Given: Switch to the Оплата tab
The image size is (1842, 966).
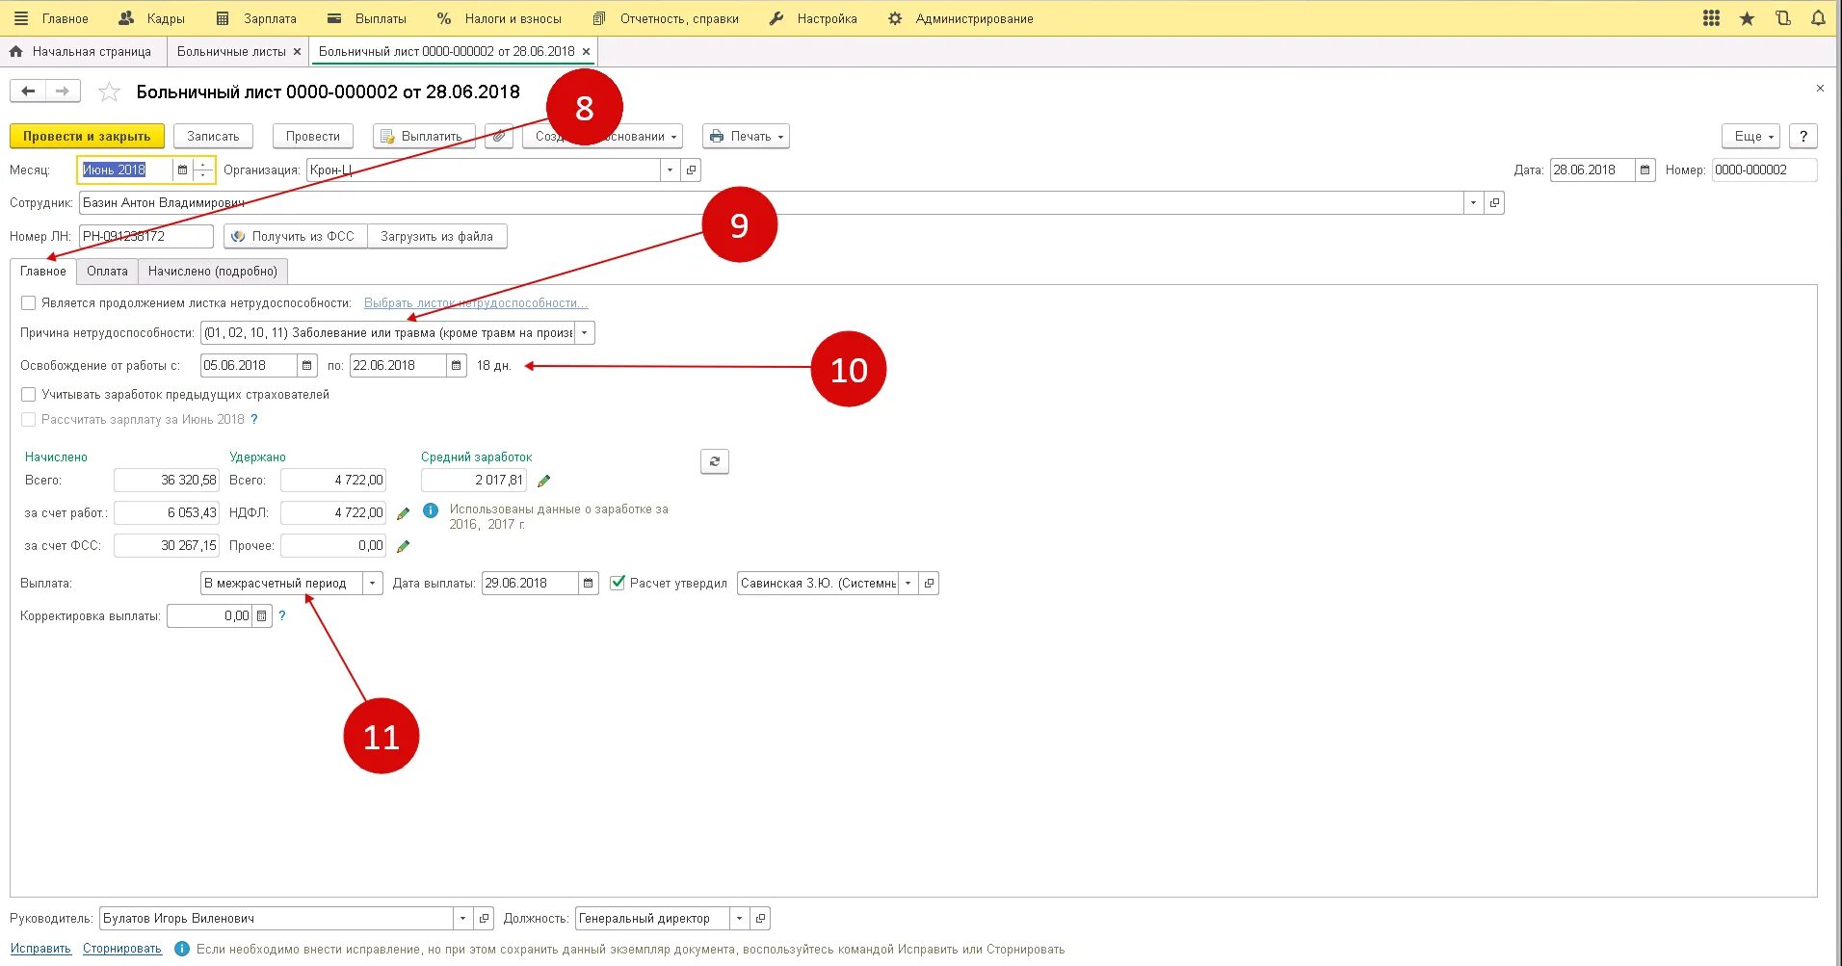Looking at the screenshot, I should tap(107, 271).
